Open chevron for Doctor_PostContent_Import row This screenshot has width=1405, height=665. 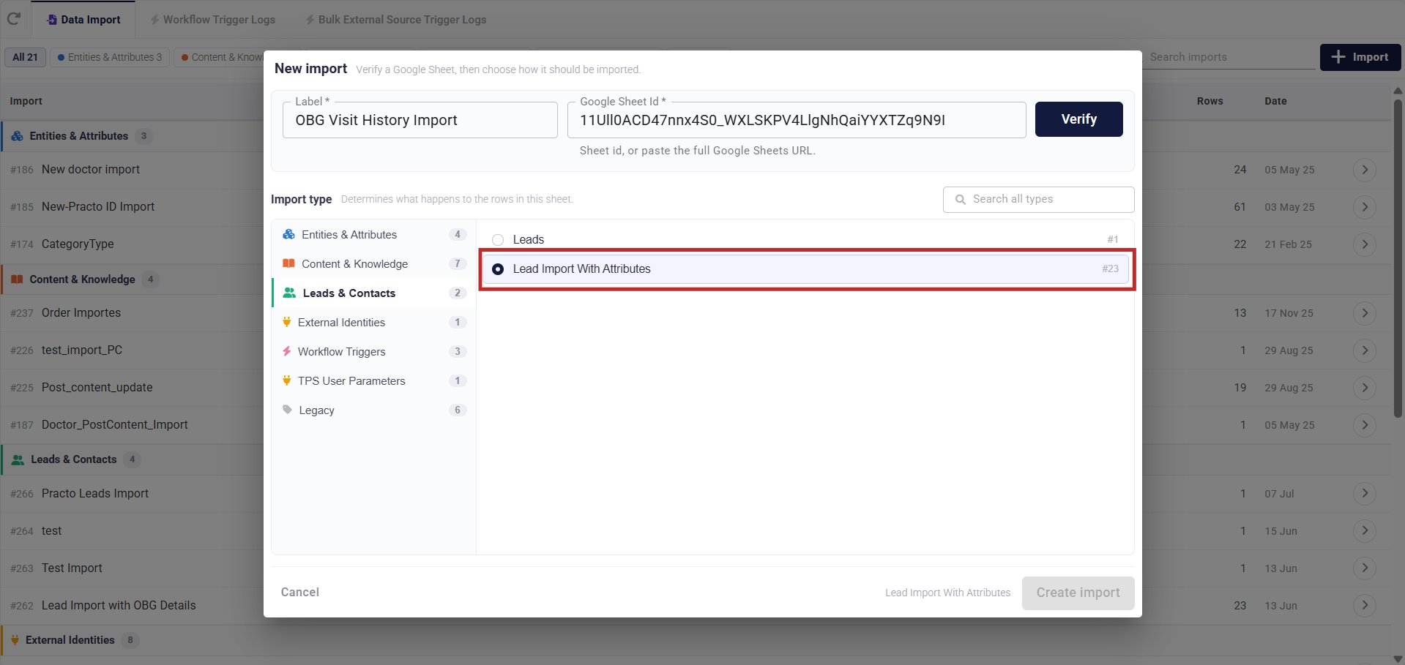[1364, 425]
